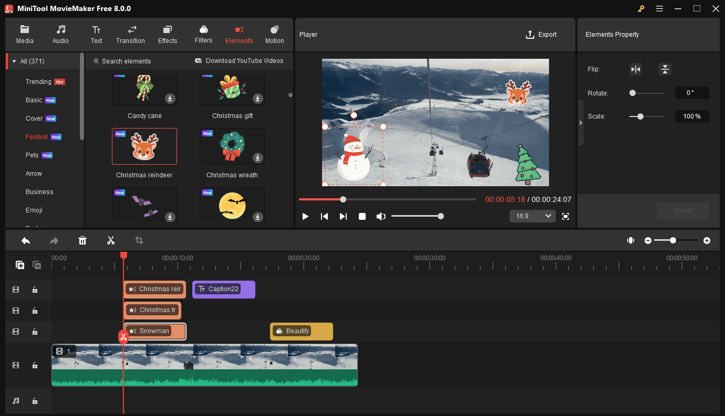725x416 pixels.
Task: Download the moon with bats element
Action: point(258,217)
